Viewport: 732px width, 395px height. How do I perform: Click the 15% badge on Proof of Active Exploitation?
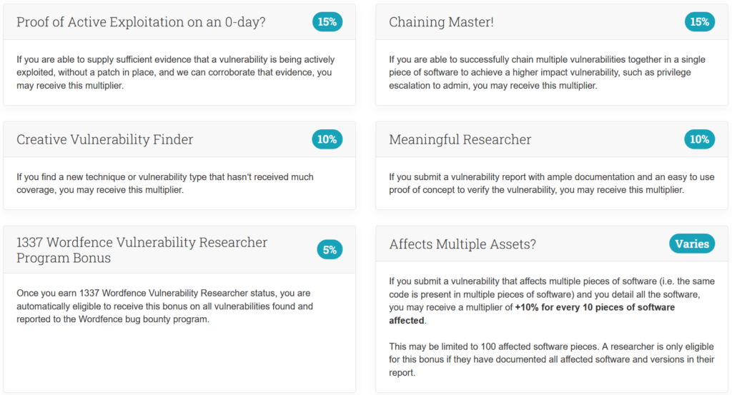pyautogui.click(x=327, y=22)
